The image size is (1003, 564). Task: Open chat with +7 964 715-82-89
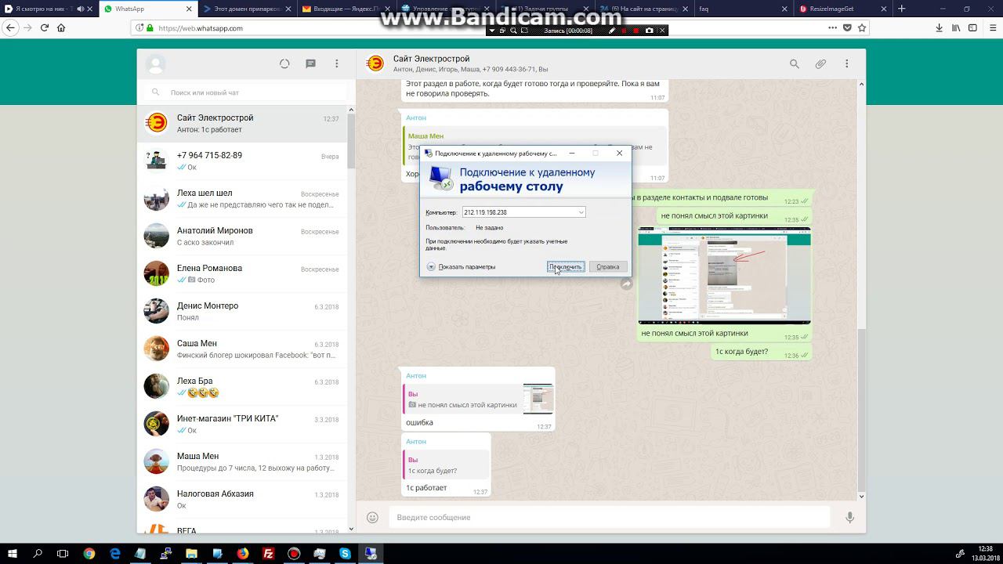tap(242, 161)
